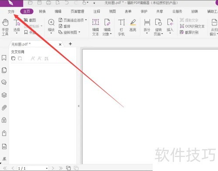Expand the 缩放 zoom dropdown
Screen dimensions: 218x171
point(51,33)
